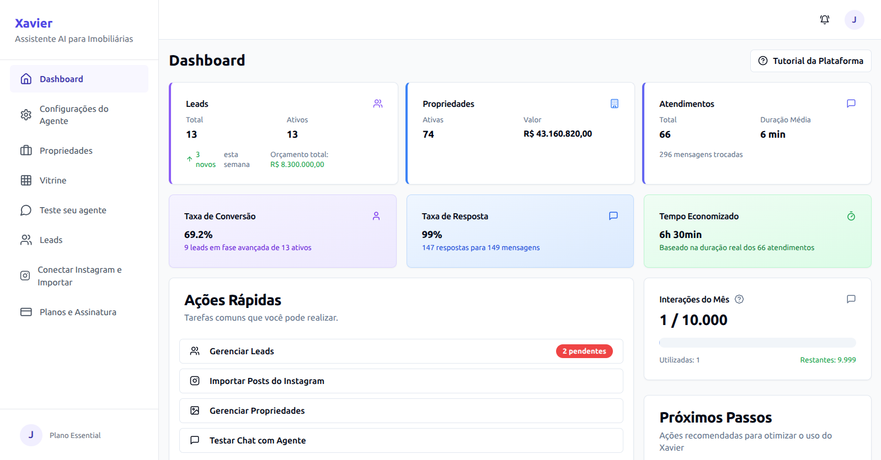The width and height of the screenshot is (881, 460).
Task: Click the 1 / 10.000 interactions count
Action: [693, 320]
